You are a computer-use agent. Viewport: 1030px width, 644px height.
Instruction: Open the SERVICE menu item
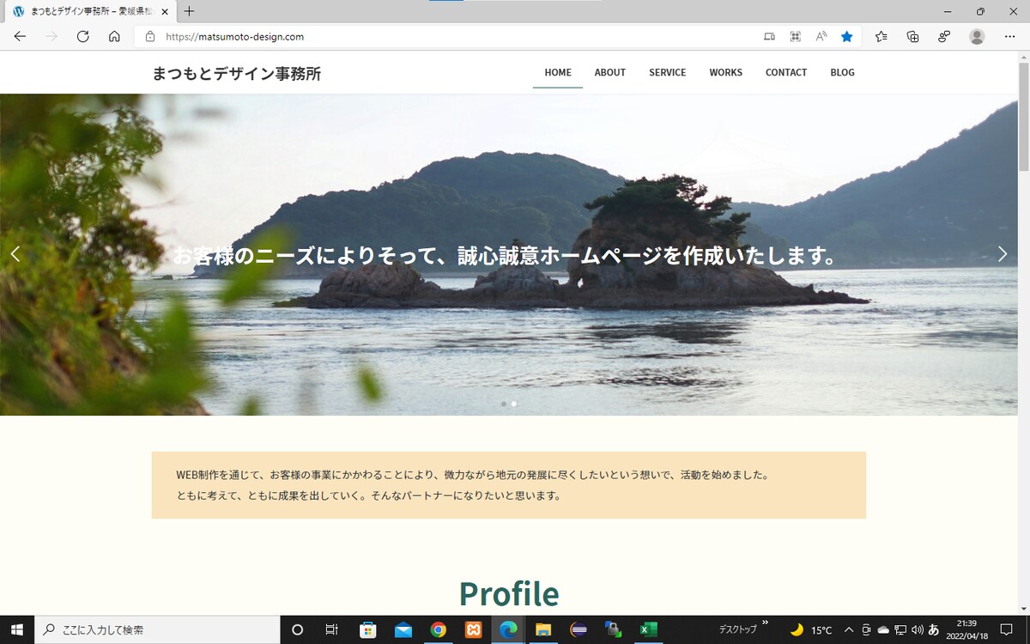tap(668, 73)
